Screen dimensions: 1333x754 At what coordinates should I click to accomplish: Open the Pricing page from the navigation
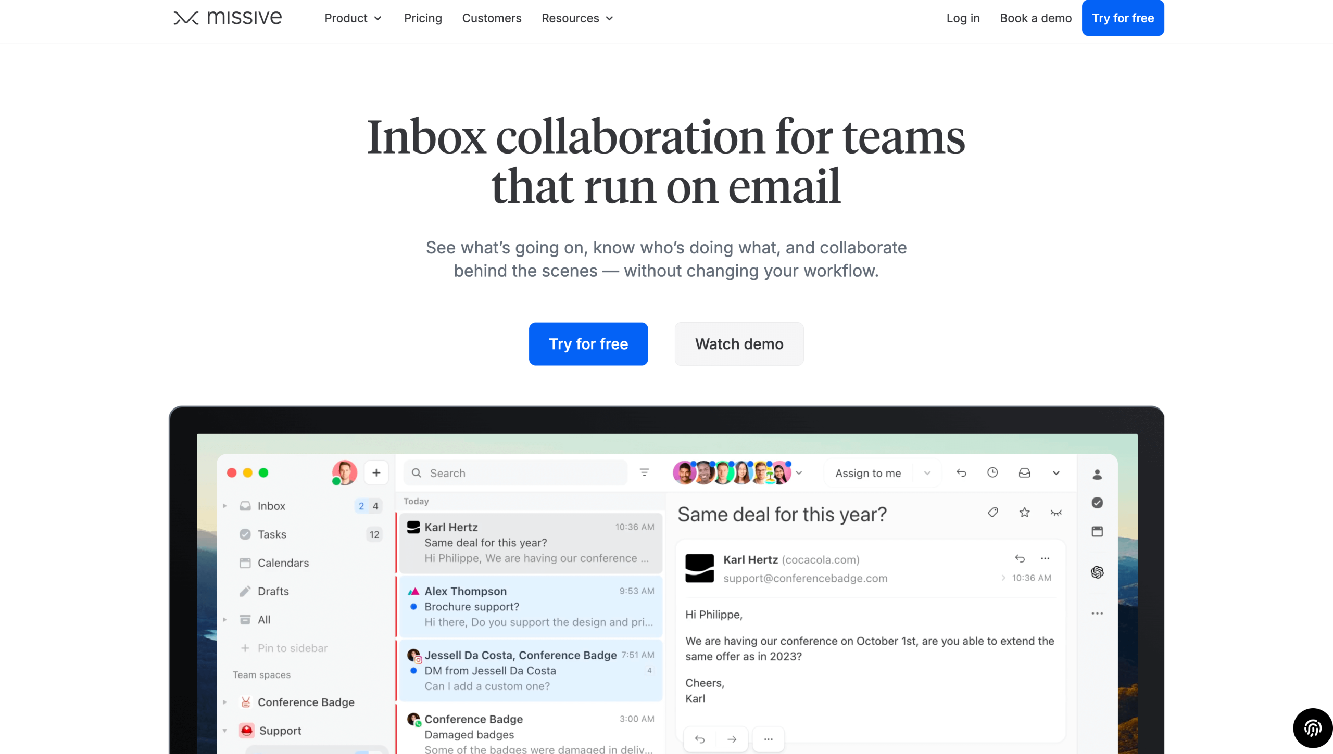pos(422,18)
